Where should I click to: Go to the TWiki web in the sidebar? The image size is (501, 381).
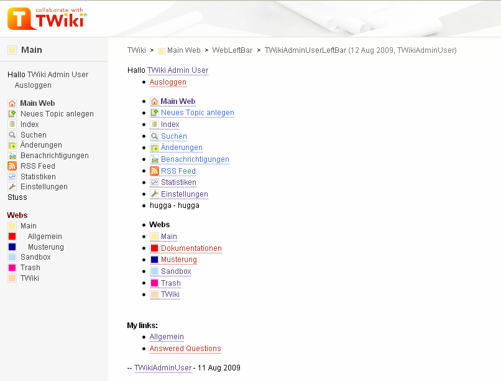point(30,278)
